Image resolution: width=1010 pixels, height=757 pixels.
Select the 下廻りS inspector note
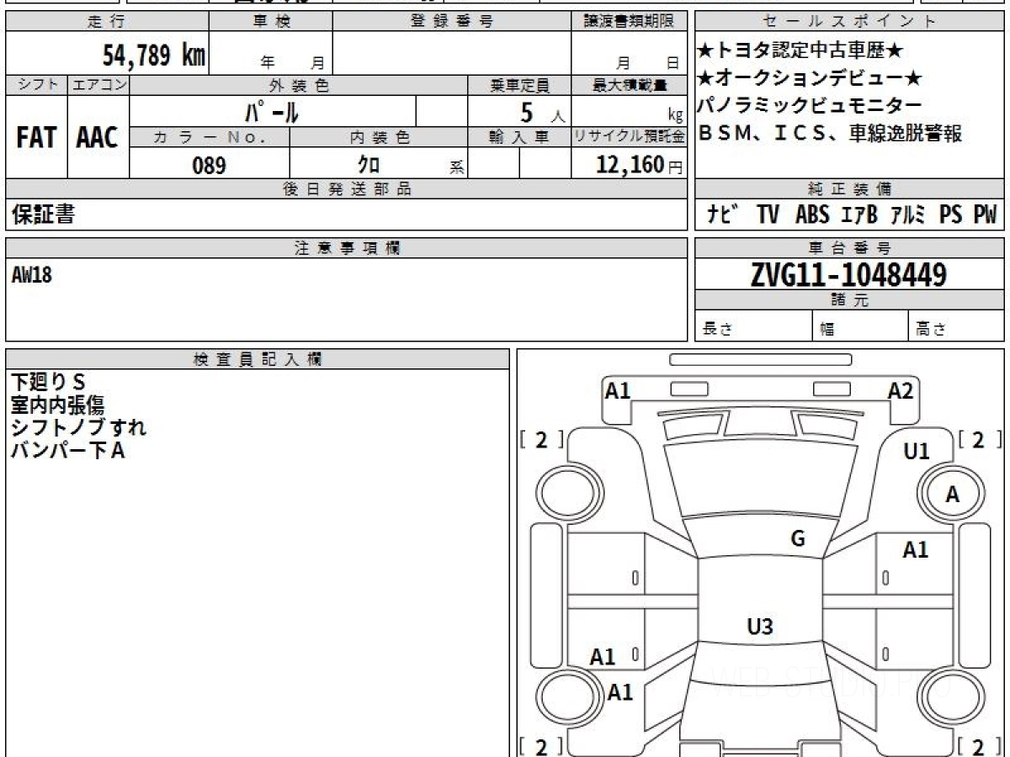pos(49,381)
